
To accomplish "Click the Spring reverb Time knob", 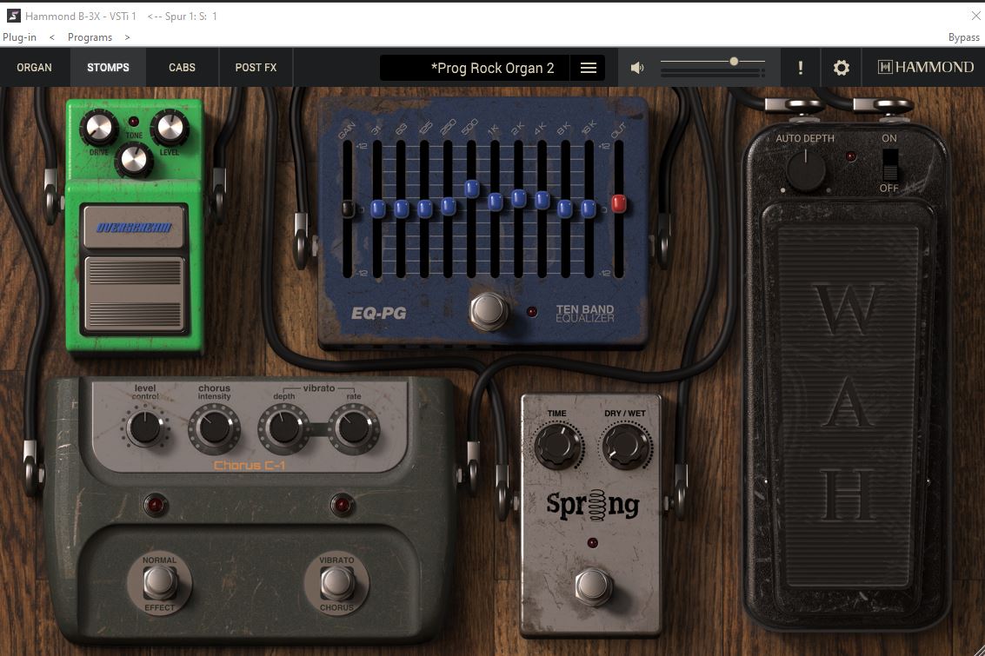I will pyautogui.click(x=557, y=446).
